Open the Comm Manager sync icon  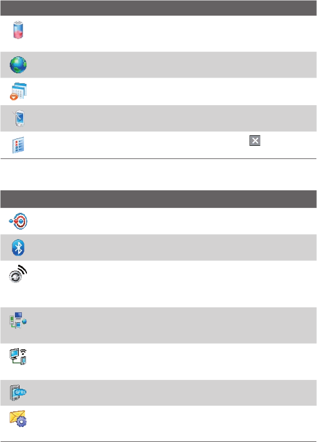point(18,274)
